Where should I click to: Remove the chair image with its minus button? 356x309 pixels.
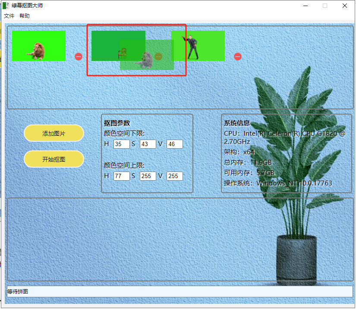158,56
